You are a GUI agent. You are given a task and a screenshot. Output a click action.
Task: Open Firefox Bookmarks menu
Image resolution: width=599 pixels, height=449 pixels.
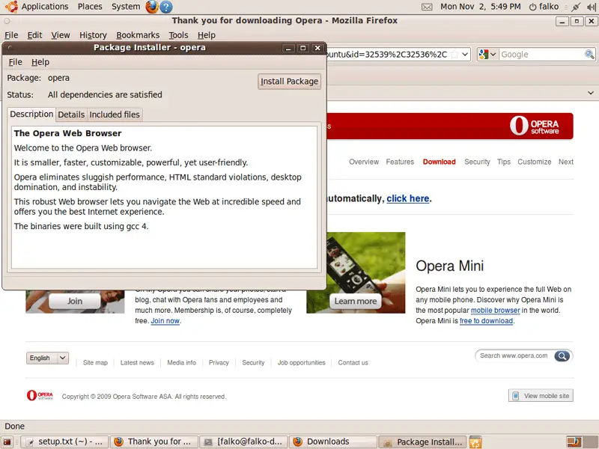point(138,35)
